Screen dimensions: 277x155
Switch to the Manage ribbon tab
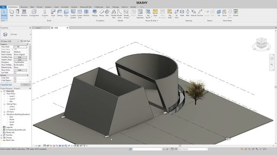(116, 7)
